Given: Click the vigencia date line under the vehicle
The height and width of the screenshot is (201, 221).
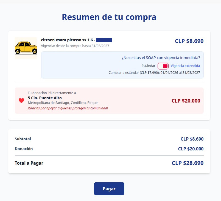Looking at the screenshot, I should 75,46.
